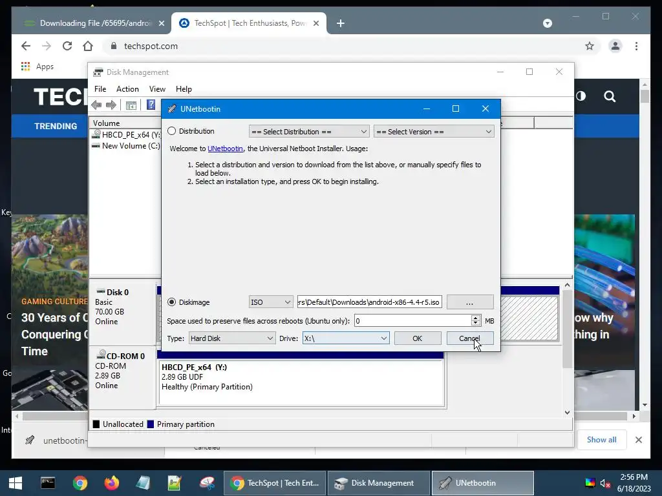Open the Drive X:\ dropdown
662x496 pixels.
(x=345, y=338)
